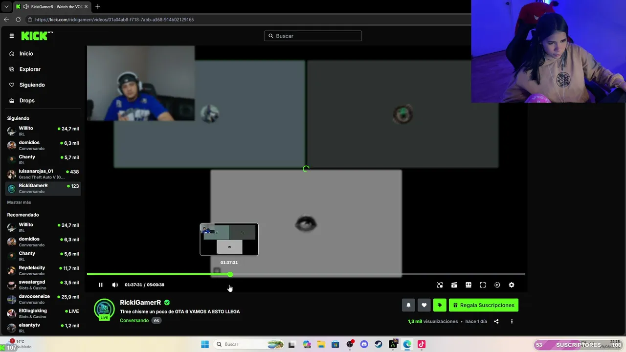Screen dimensions: 626x352
Task: Open Willito channel under Recomendado
Action: point(43,227)
